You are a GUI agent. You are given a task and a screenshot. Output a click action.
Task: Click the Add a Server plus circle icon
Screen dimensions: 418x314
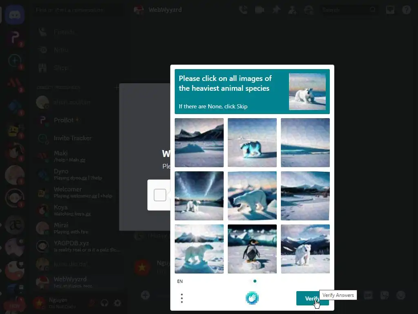pyautogui.click(x=15, y=61)
